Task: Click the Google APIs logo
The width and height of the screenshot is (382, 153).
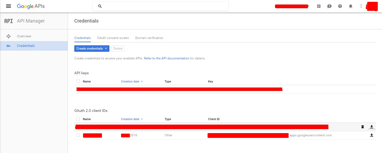Action: (x=31, y=6)
